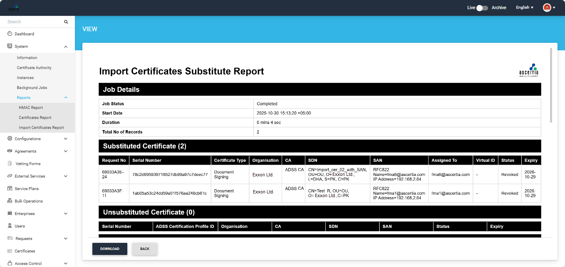Screen dimensions: 565x267
Task: Collapse the System menu section
Action: click(66, 47)
